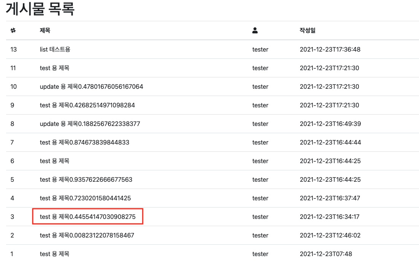This screenshot has height=269, width=419.
Task: Open post number 11 title
Action: tap(54, 68)
